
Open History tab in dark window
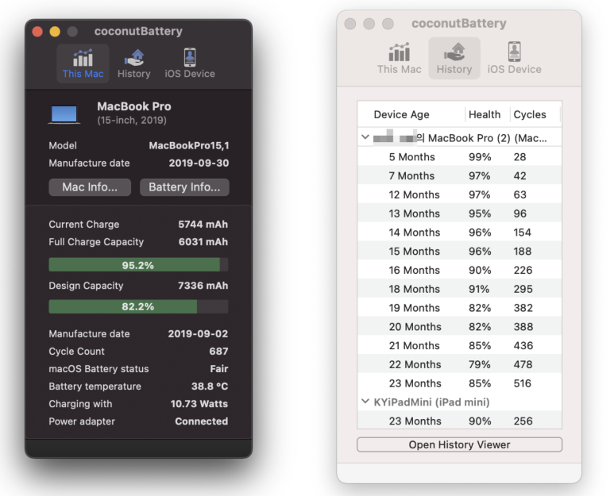134,63
